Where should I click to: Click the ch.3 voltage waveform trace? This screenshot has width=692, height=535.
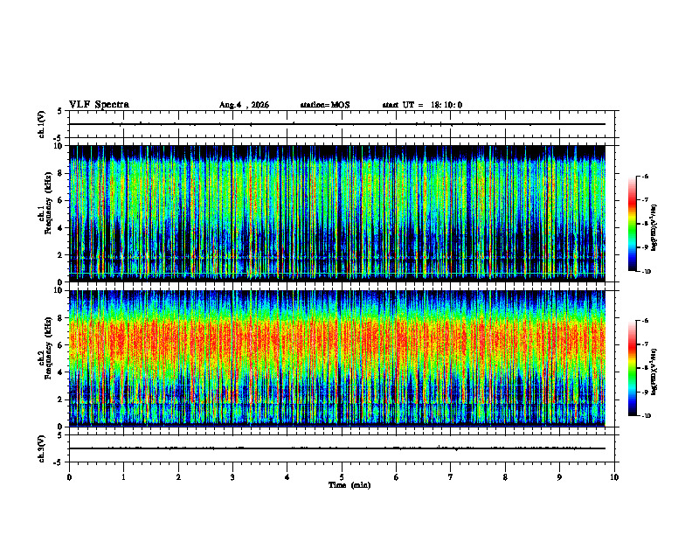(x=337, y=448)
